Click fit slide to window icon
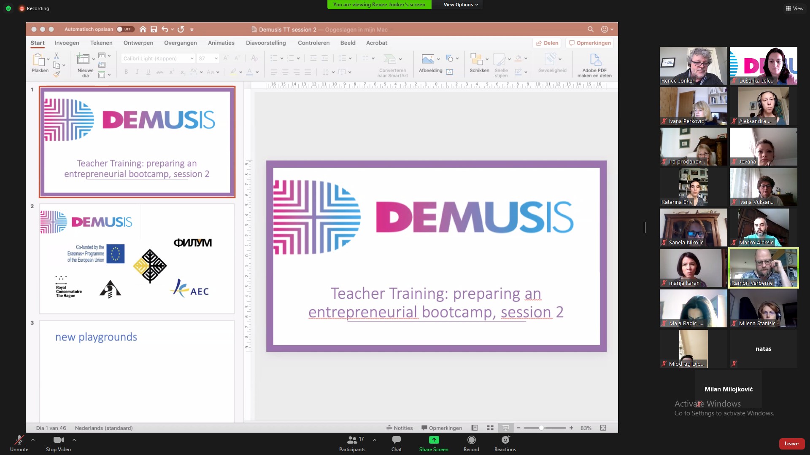Screen dimensions: 810x455 point(603,428)
